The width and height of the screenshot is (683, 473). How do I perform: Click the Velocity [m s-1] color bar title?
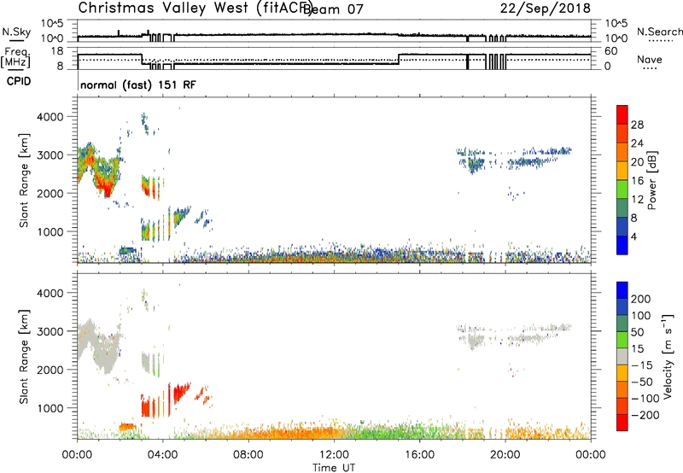tap(668, 356)
